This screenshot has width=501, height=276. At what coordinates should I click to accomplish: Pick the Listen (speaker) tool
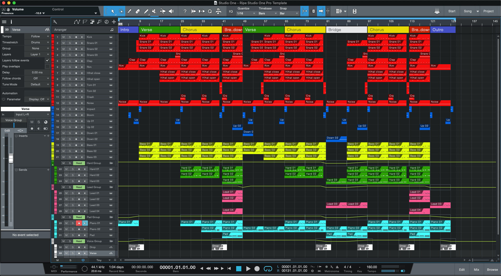171,11
